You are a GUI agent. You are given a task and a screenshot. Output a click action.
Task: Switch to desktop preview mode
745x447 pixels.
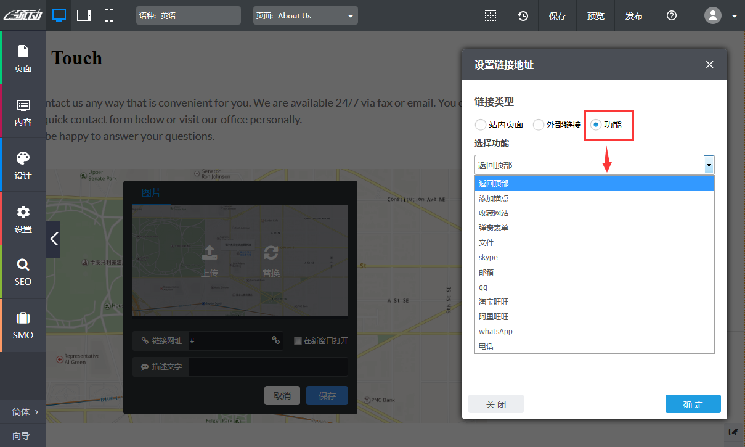pyautogui.click(x=59, y=15)
